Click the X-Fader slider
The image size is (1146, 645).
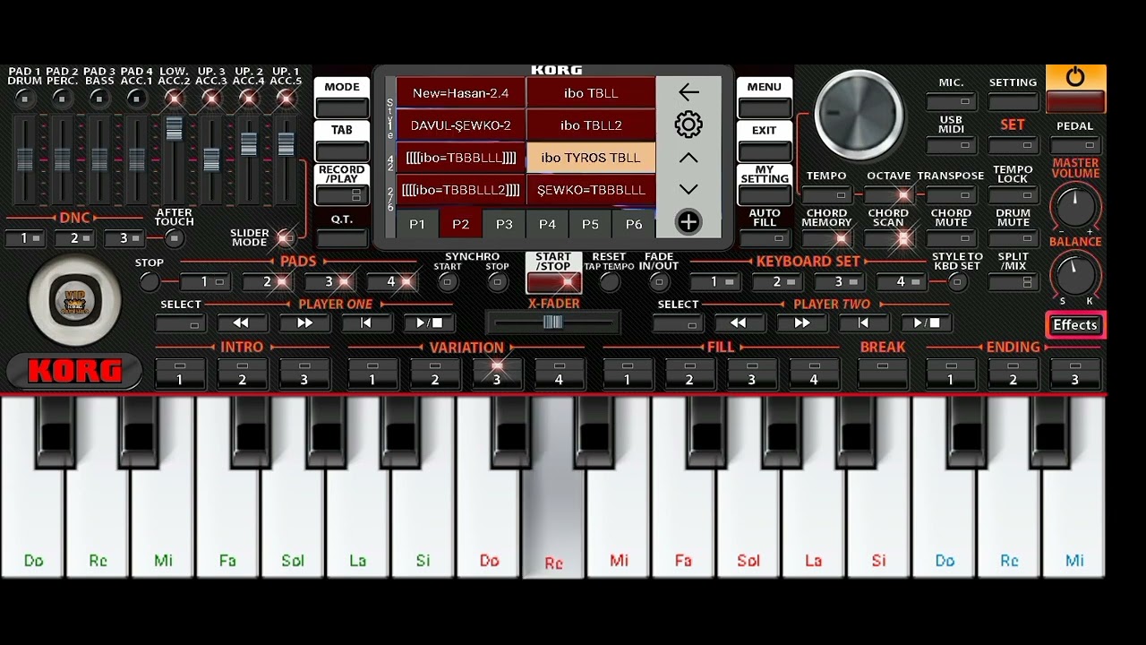coord(552,322)
